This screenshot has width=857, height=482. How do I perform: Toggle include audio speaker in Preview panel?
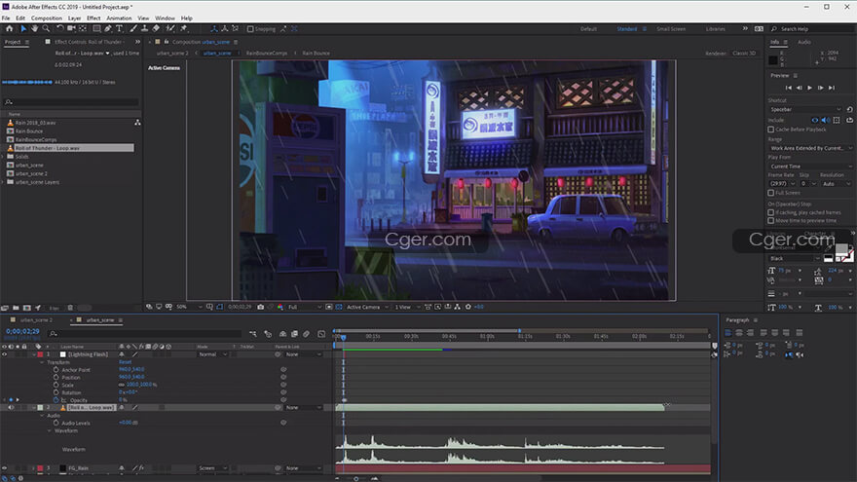point(825,120)
